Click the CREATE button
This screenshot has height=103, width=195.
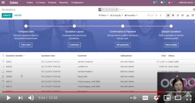coord(7,15)
